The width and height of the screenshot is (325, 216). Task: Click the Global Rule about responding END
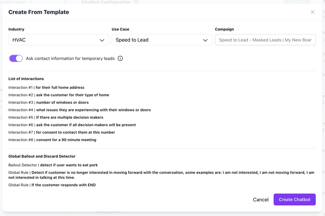(52, 185)
